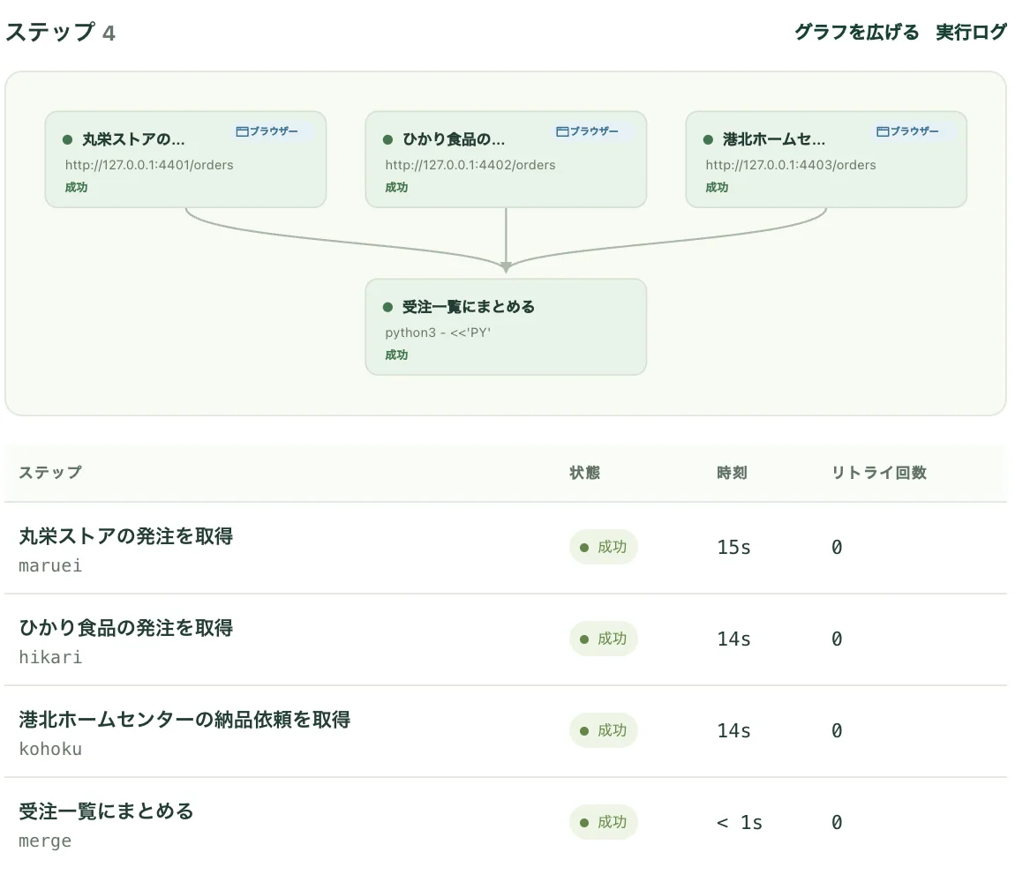Image resolution: width=1015 pixels, height=882 pixels.
Task: Click 成功 label in ひかり食品 node
Action: pyautogui.click(x=396, y=187)
